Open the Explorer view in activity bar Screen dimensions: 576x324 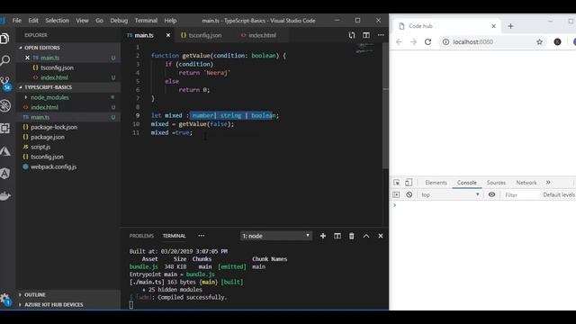point(4,38)
